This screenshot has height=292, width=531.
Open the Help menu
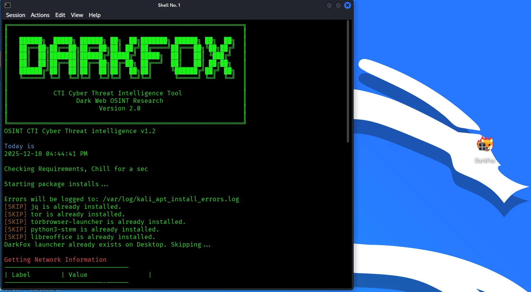tap(95, 15)
